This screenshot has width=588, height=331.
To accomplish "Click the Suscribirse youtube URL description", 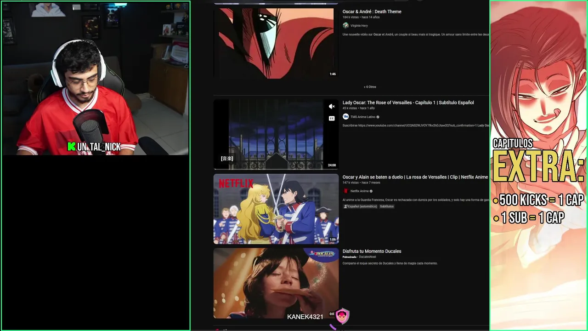I will point(416,126).
